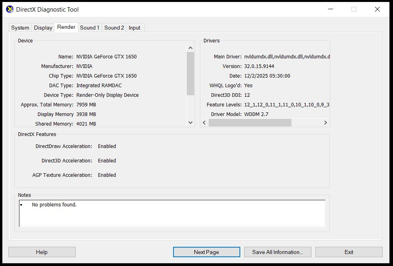This screenshot has height=266, width=393.
Task: Click driver date '12/2/2025 05:30:00'
Action: pos(267,76)
